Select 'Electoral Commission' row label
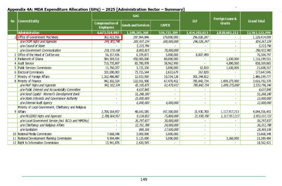Viewport: 282px width, 186px height. (31, 72)
